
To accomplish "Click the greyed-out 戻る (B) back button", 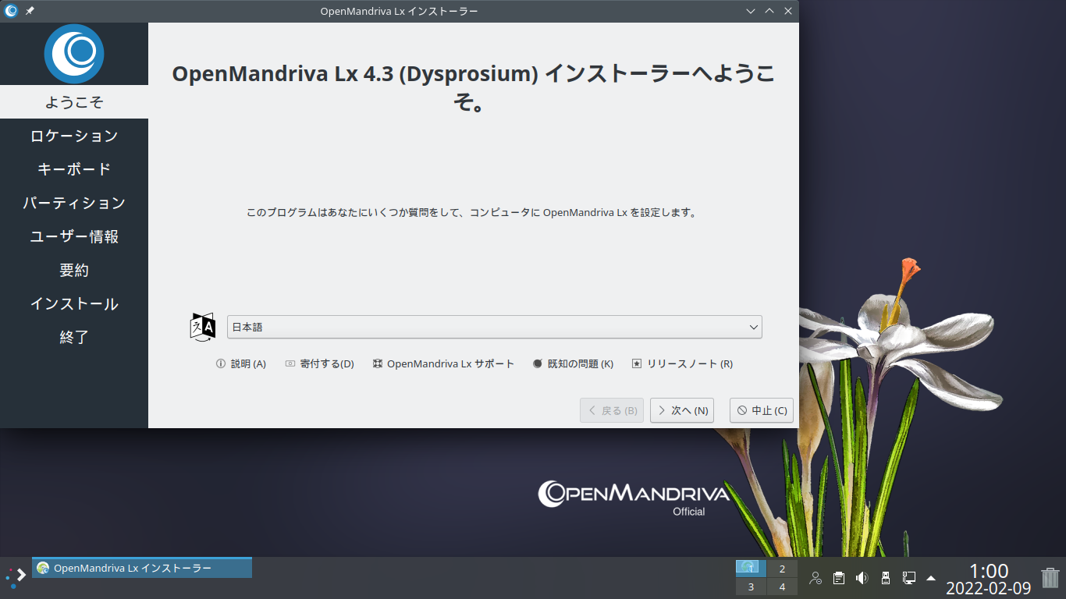I will point(612,410).
